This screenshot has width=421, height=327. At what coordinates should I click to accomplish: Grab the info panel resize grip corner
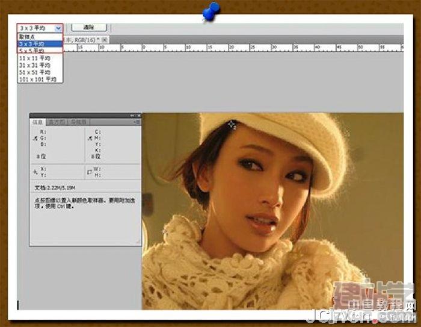point(138,241)
